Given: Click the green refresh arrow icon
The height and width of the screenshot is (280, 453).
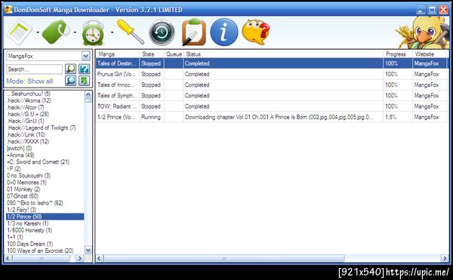Looking at the screenshot, I should click(84, 81).
